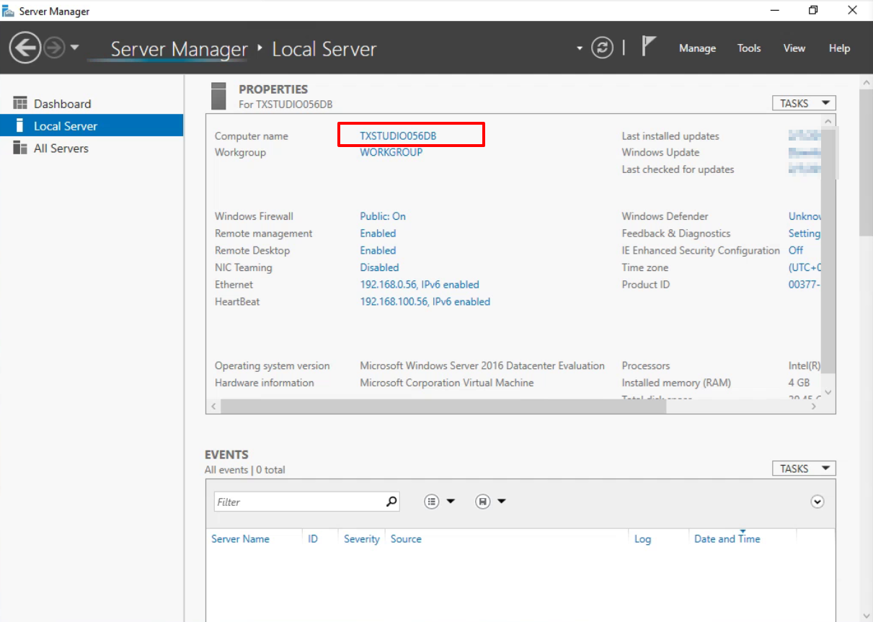Click properties panel scroll right arrow
The height and width of the screenshot is (622, 873).
814,406
